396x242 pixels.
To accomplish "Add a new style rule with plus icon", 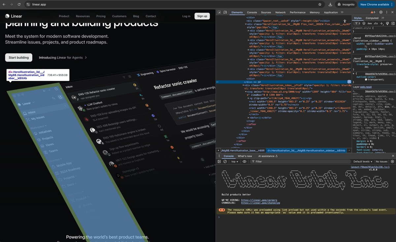I will 381,23.
